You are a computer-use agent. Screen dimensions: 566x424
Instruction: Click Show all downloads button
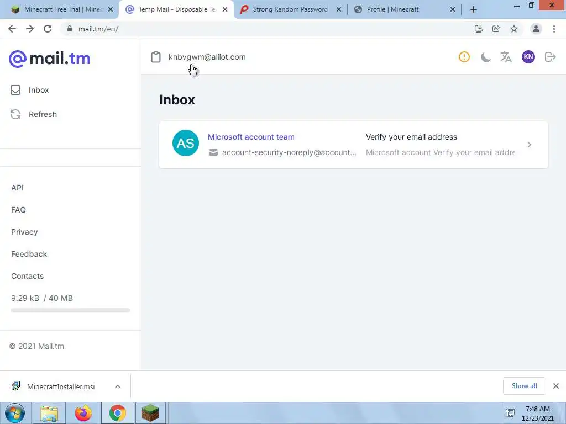tap(524, 386)
